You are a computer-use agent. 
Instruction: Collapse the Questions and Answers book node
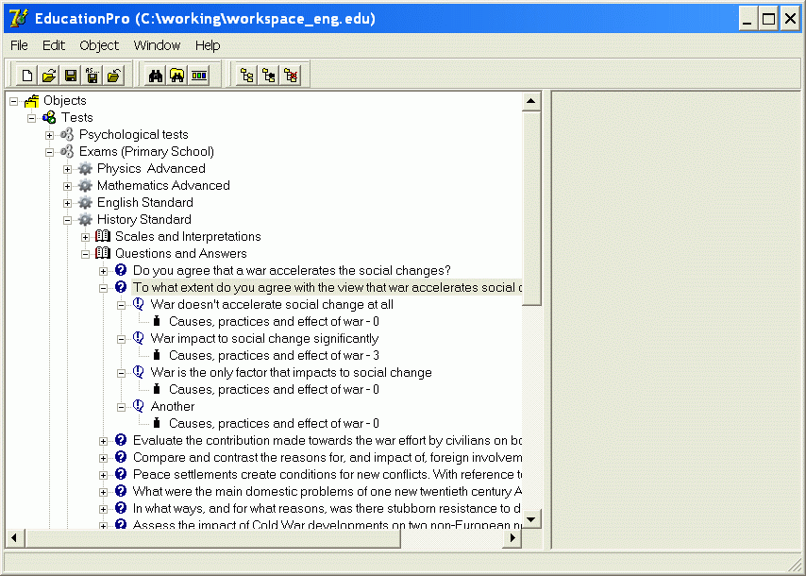click(x=84, y=253)
